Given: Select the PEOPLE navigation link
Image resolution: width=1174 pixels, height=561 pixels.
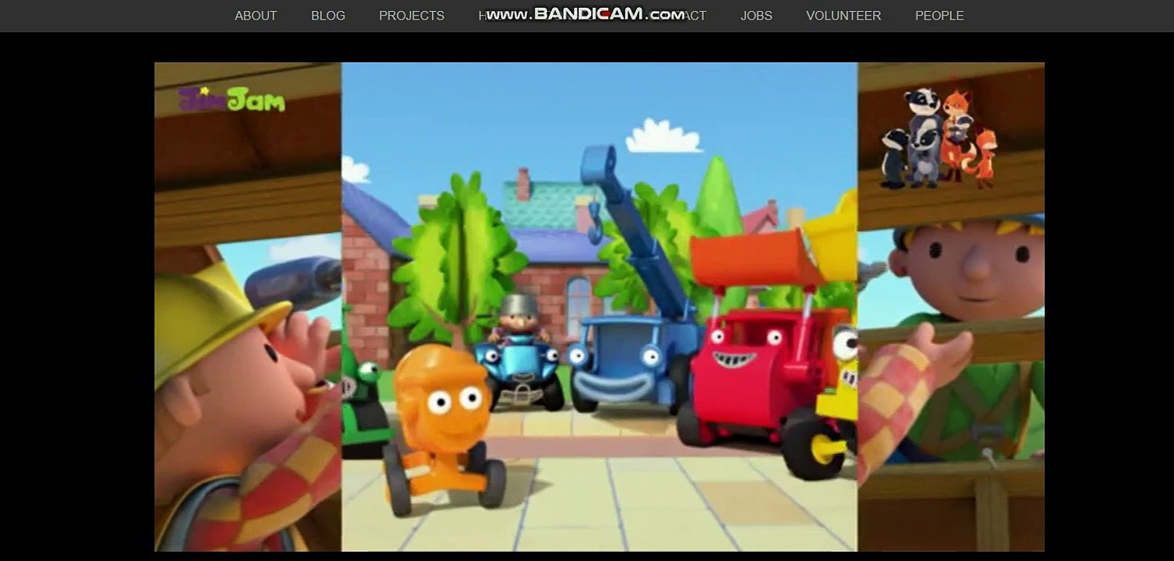Looking at the screenshot, I should tap(939, 16).
